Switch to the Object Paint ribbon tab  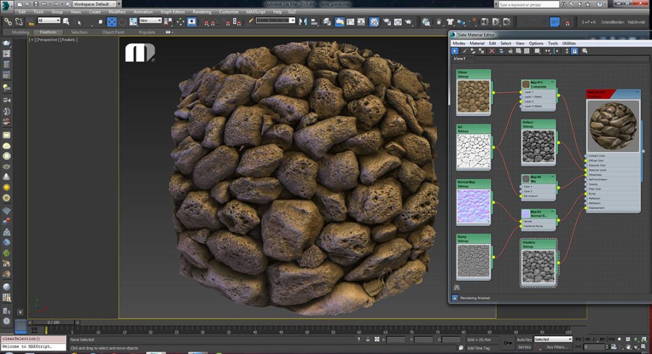click(113, 32)
